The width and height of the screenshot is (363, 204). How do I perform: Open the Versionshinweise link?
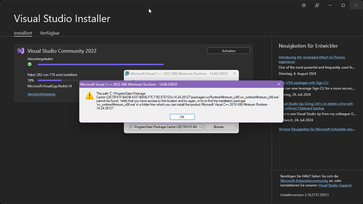point(41,94)
